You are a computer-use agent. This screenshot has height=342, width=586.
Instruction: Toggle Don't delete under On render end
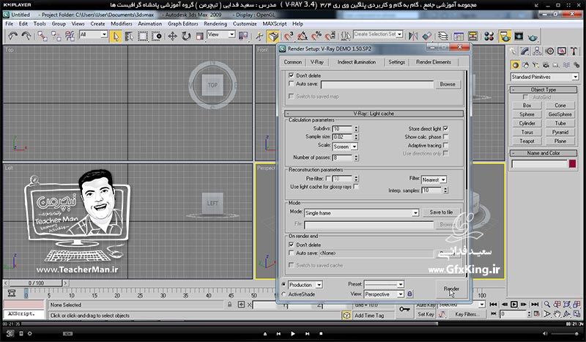pyautogui.click(x=291, y=245)
